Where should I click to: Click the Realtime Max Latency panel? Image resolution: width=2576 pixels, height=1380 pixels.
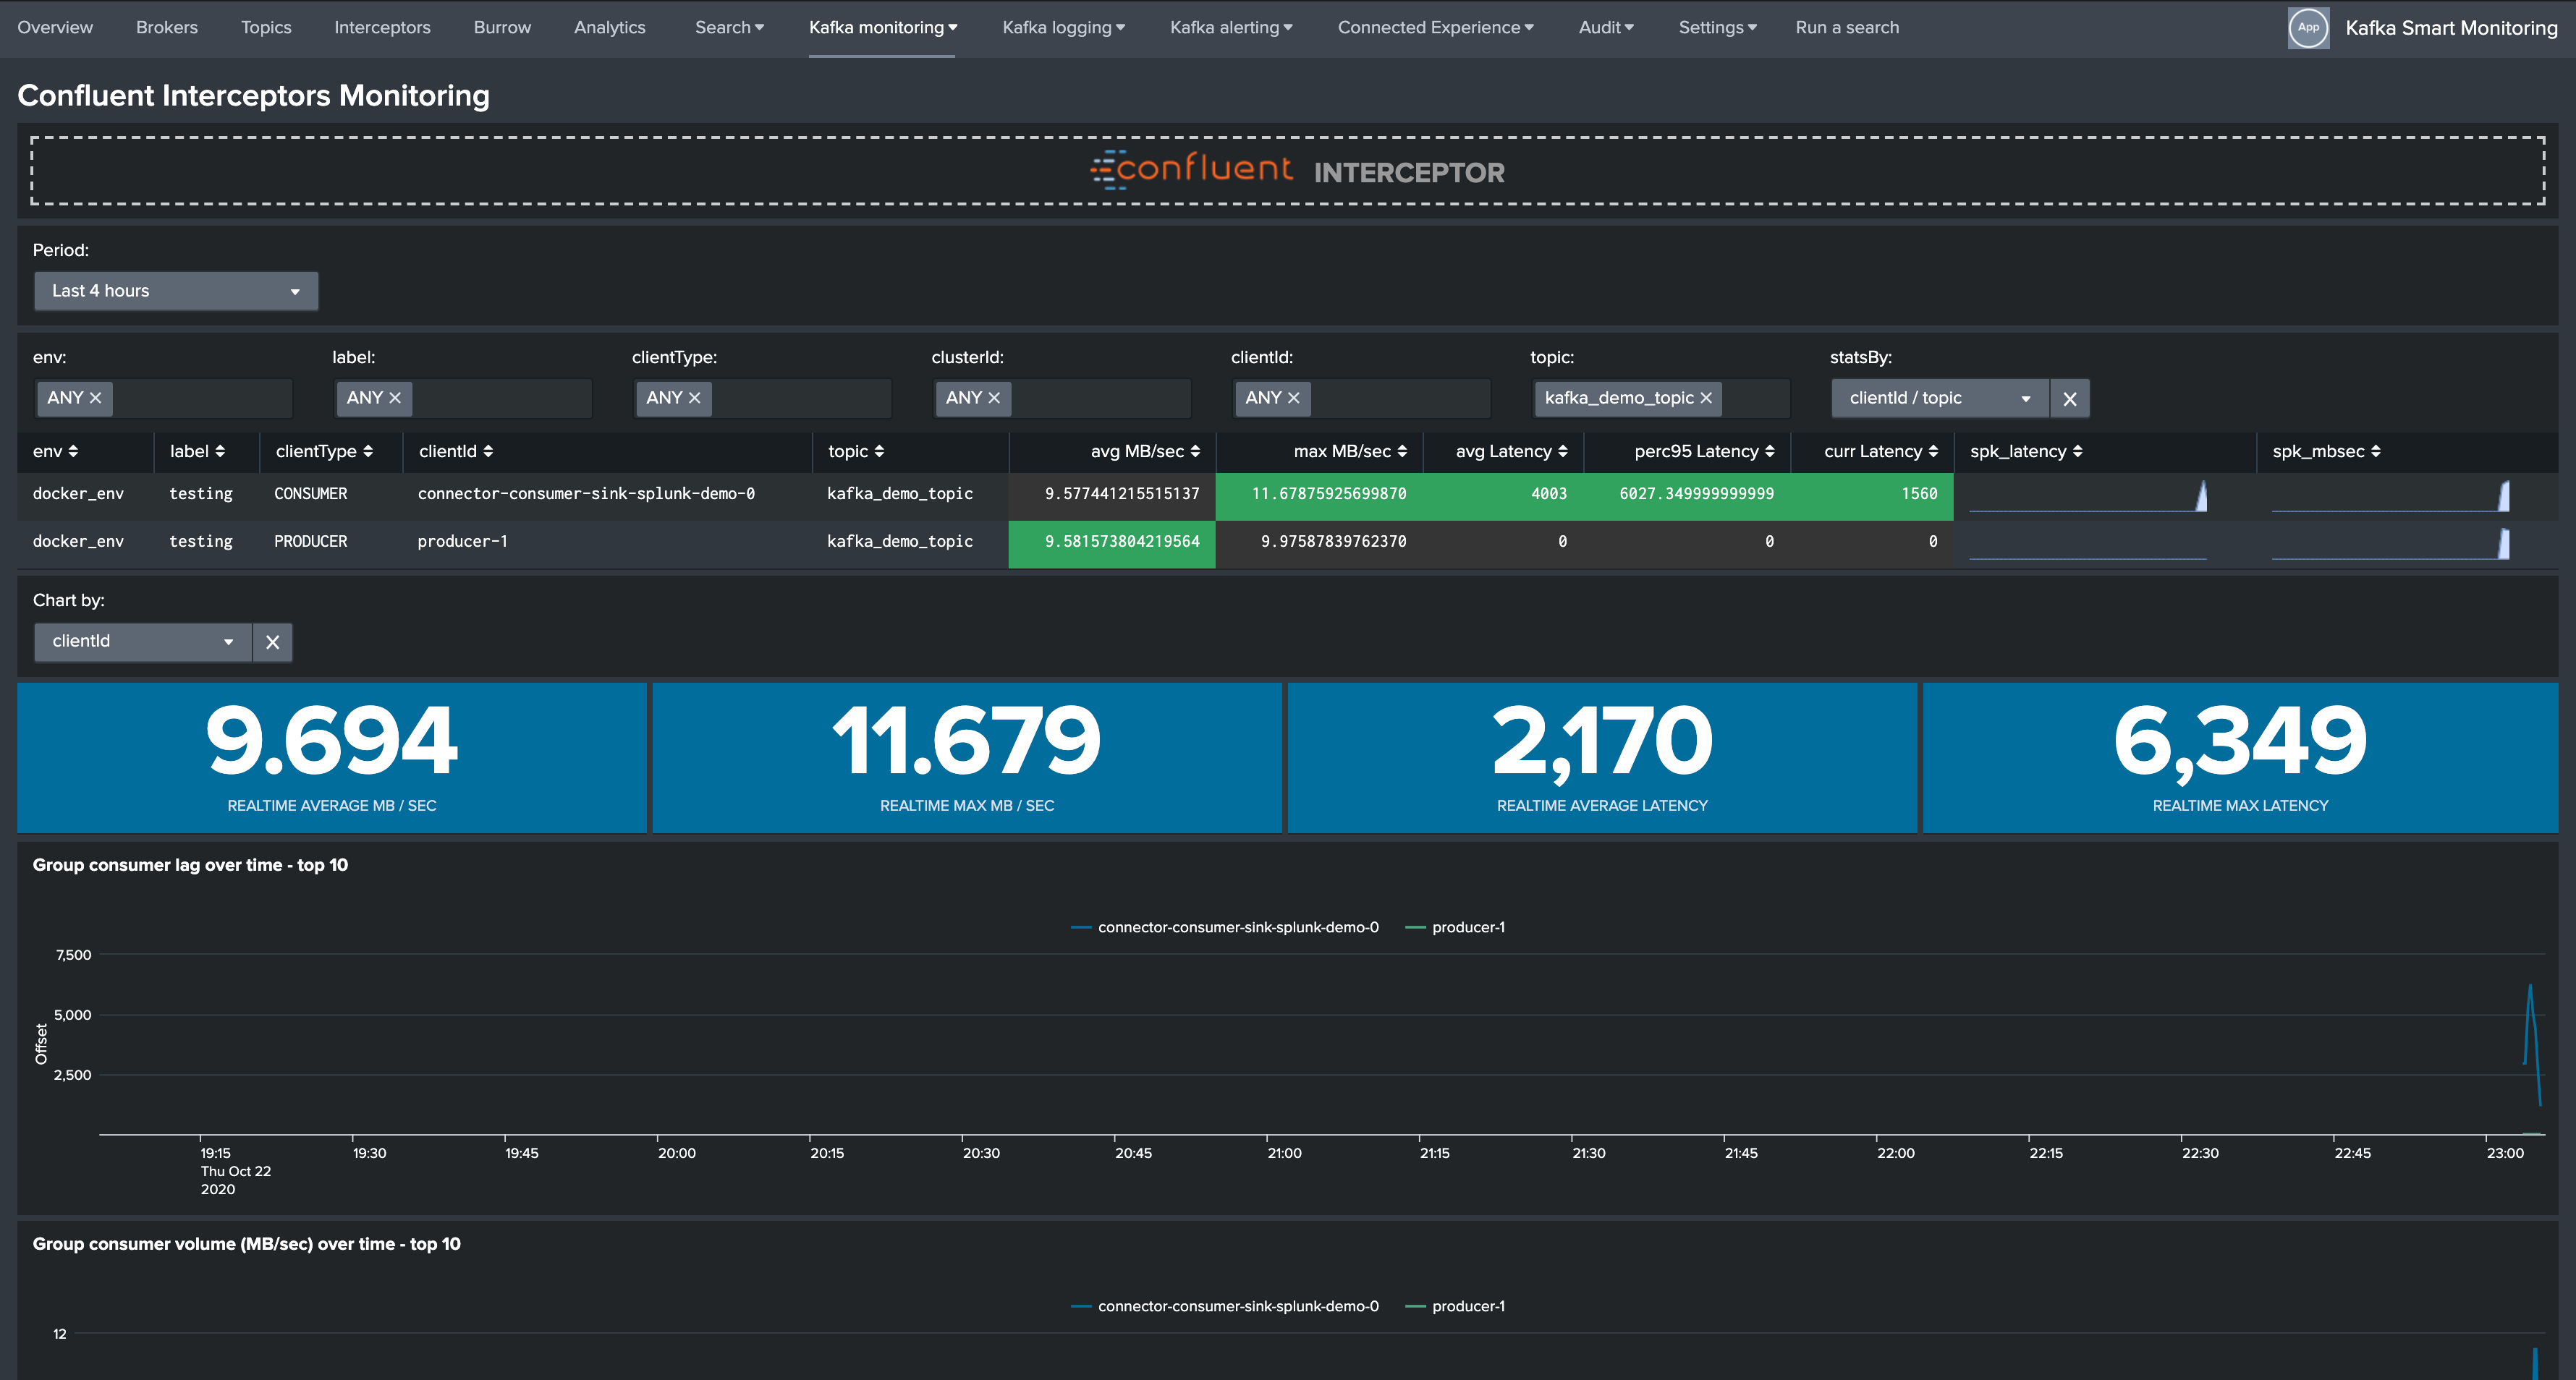[x=2240, y=757]
